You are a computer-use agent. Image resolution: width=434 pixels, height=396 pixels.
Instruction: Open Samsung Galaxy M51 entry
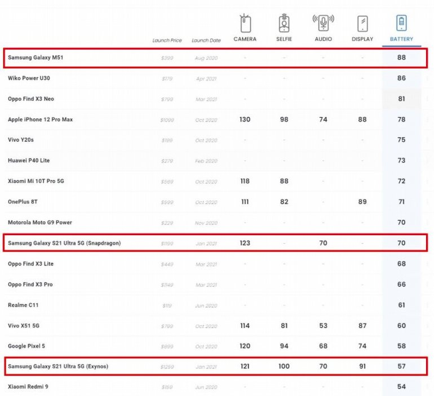point(36,57)
